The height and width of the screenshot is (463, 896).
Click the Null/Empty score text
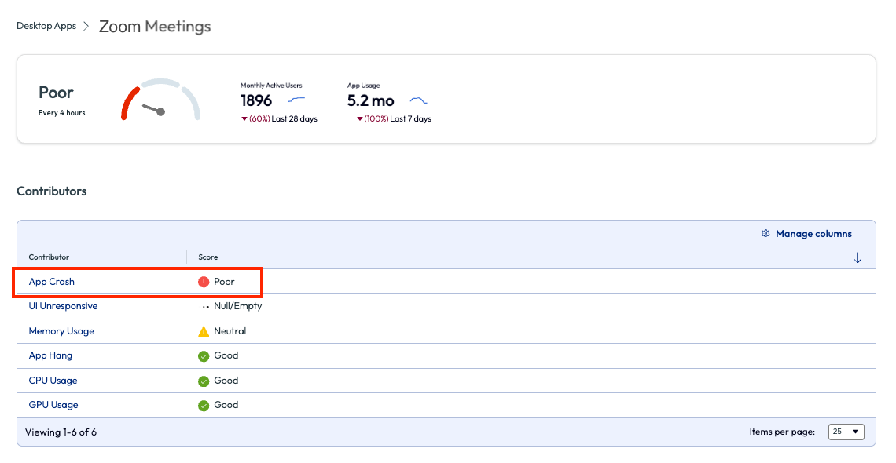coord(237,306)
